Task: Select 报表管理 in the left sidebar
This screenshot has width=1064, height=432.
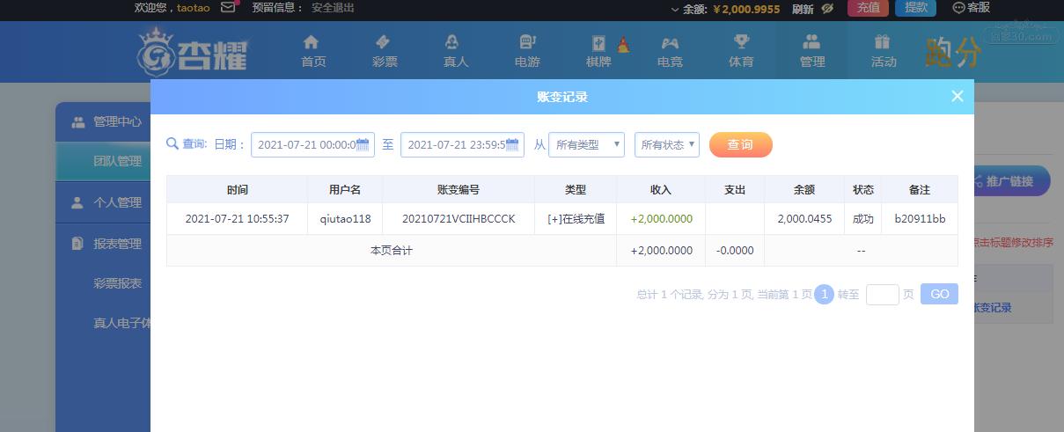Action: pos(117,244)
